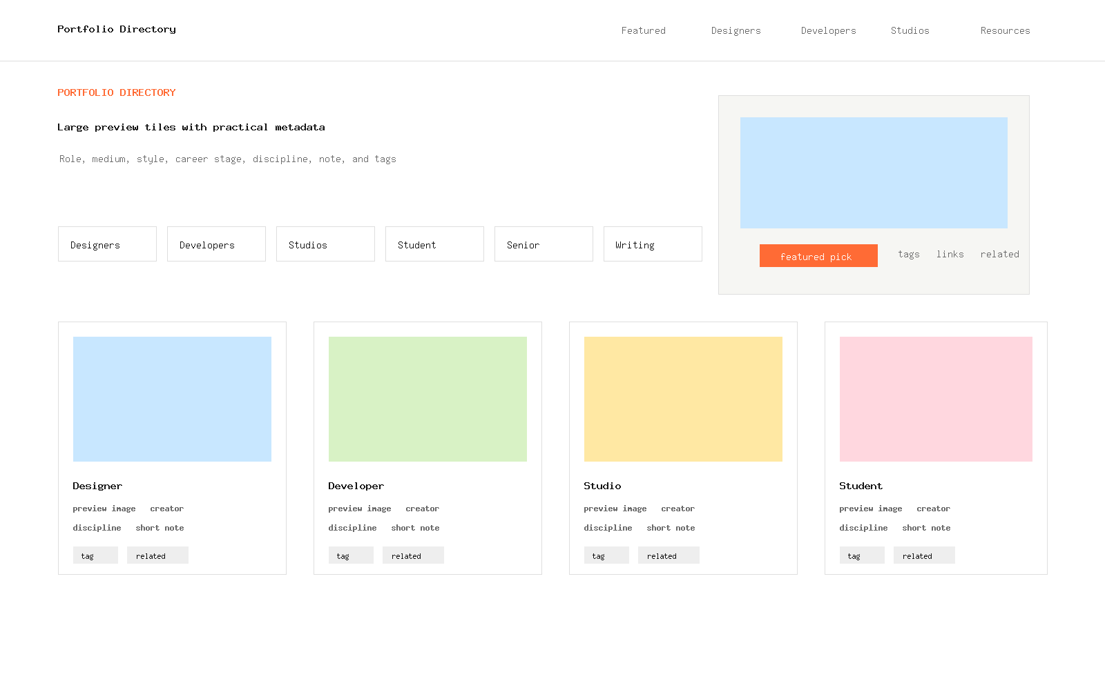Click 'short note' text on Developer card
This screenshot has width=1105, height=690.
416,528
